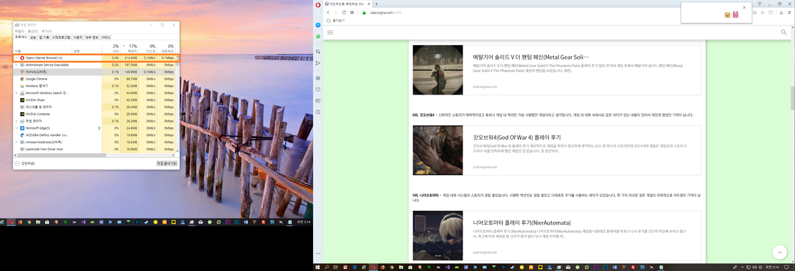Open Speed Dial grid icon in sidebar
The image size is (795, 271).
(x=318, y=77)
